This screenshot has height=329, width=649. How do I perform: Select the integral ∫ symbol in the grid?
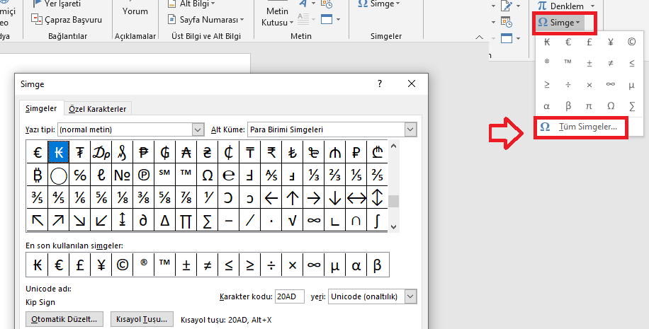tap(377, 220)
